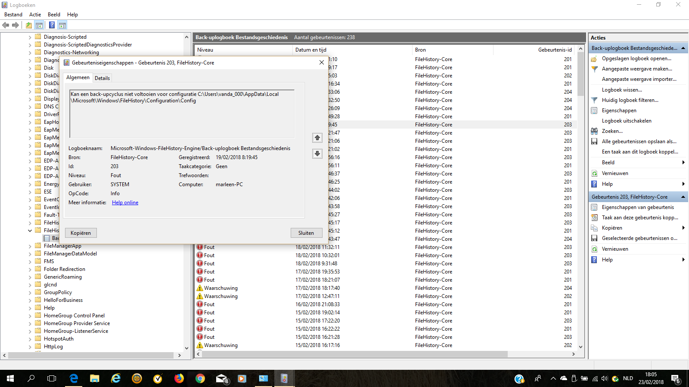Expand the GroupPolicy tree folder
Image resolution: width=689 pixels, height=387 pixels.
click(x=30, y=292)
